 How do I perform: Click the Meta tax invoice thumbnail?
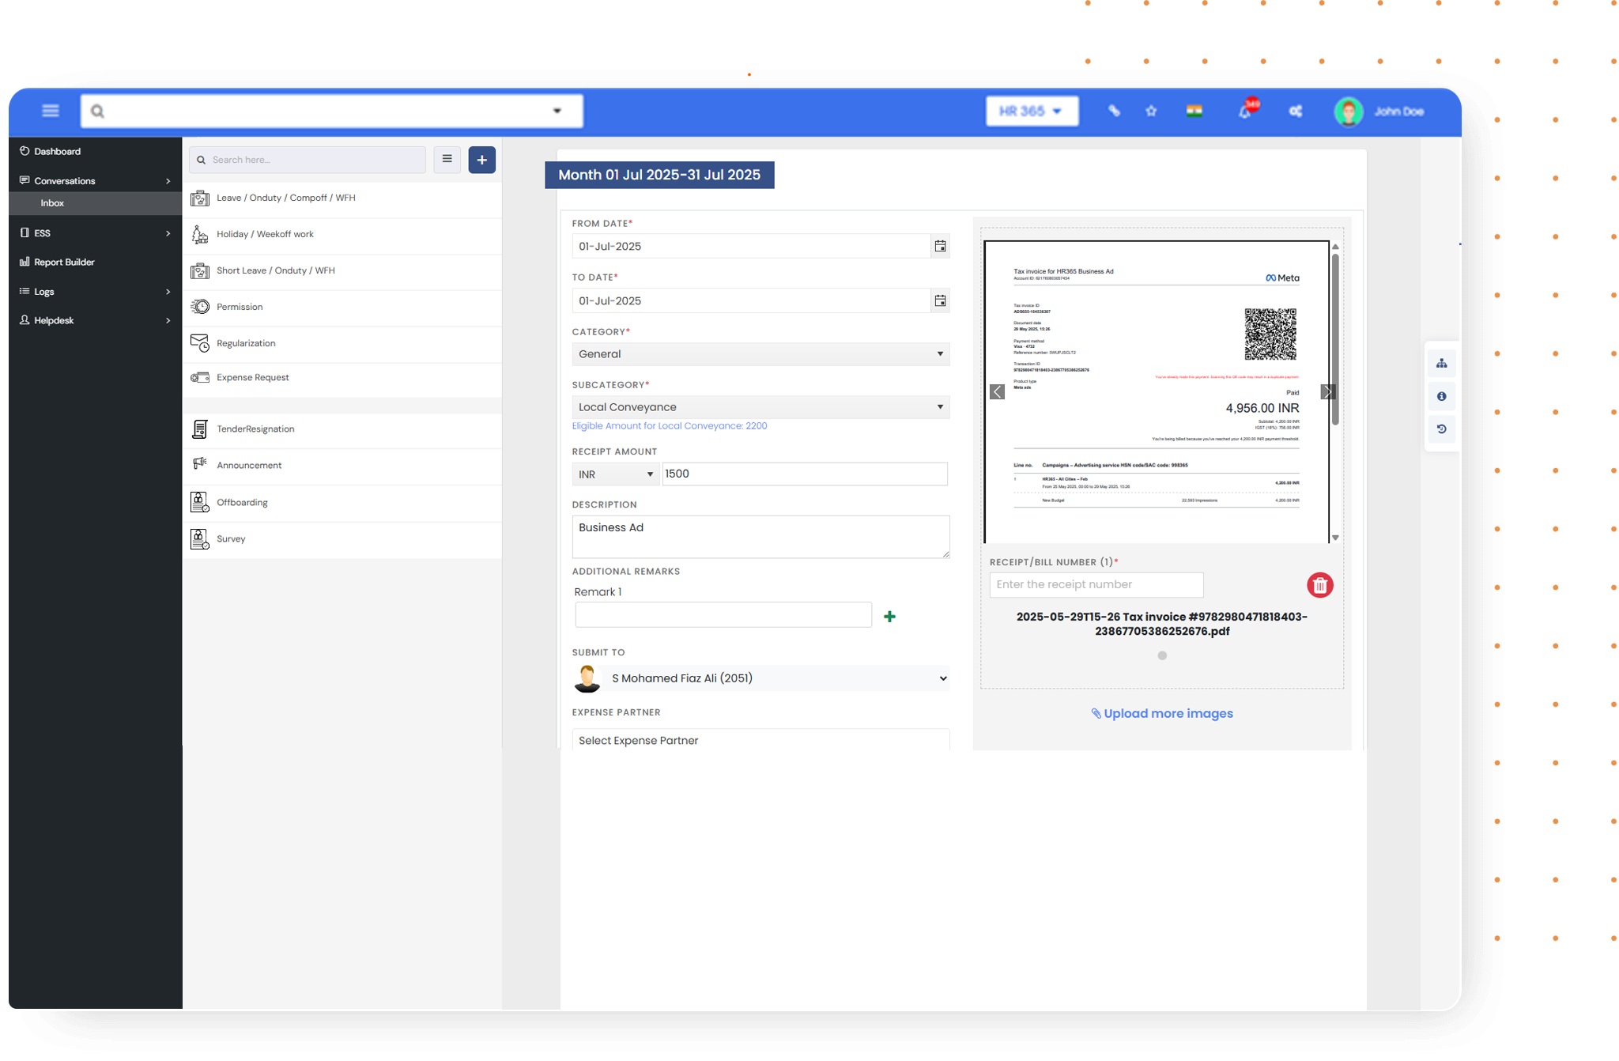tap(1156, 392)
